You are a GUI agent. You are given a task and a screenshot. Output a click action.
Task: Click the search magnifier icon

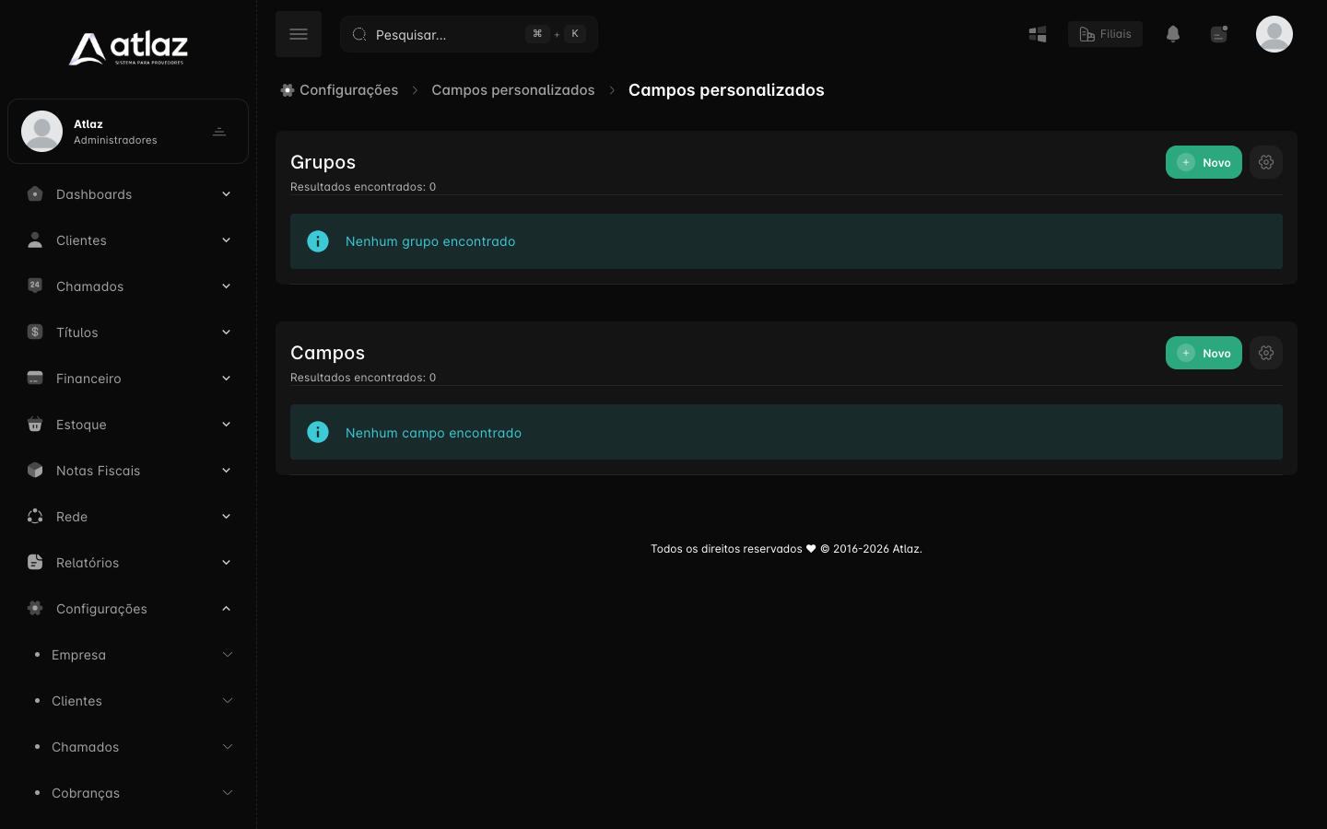359,34
